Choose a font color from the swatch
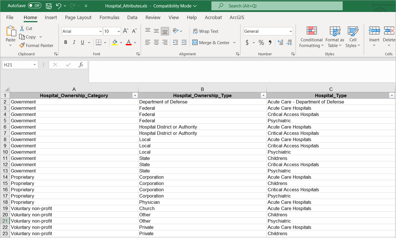Screen dimensions: 396x238 [128, 42]
